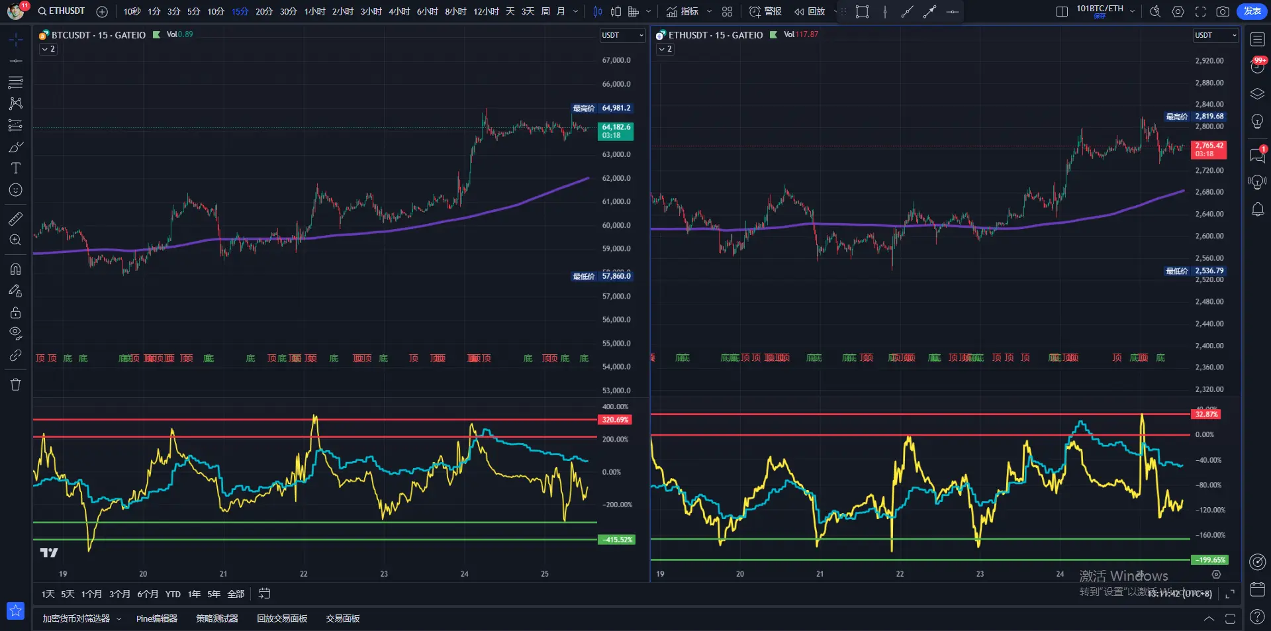Click the ETHUSDT symbol search field
This screenshot has width=1271, height=631.
[x=62, y=11]
